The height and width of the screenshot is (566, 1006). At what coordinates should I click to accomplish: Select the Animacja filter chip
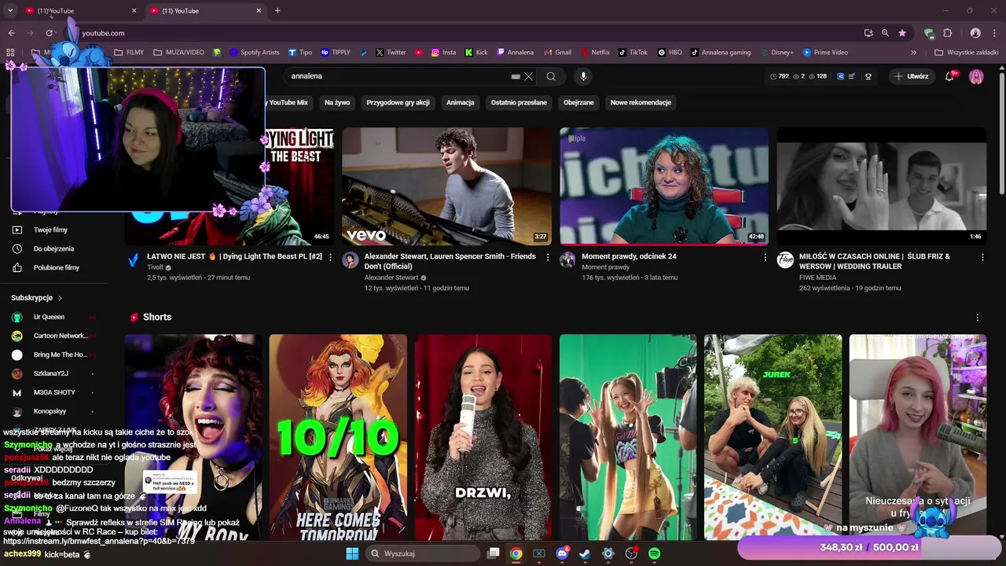tap(461, 102)
